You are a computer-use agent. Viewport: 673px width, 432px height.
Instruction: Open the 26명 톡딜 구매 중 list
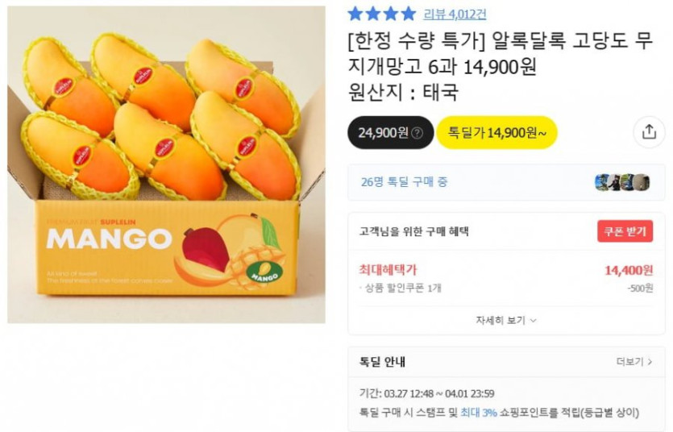click(404, 182)
